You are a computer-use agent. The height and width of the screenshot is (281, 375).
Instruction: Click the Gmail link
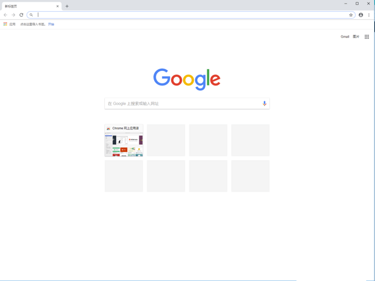(x=345, y=36)
